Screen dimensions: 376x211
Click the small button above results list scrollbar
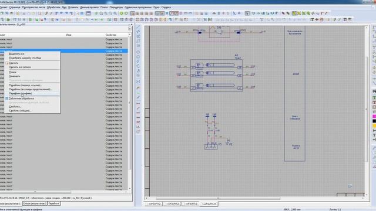130,29
